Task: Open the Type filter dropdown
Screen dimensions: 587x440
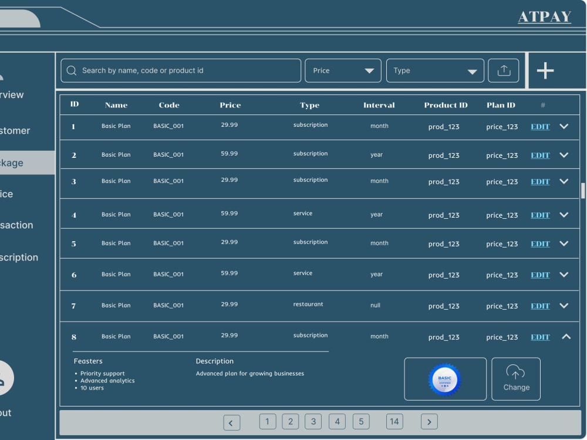Action: point(435,70)
